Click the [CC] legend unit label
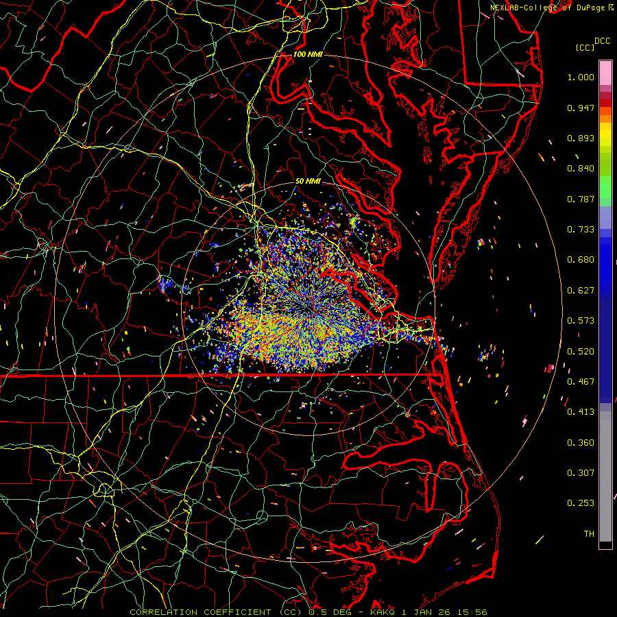The image size is (617, 617). pos(585,47)
